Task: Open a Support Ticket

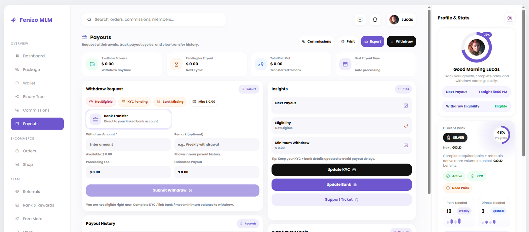Action: click(342, 200)
